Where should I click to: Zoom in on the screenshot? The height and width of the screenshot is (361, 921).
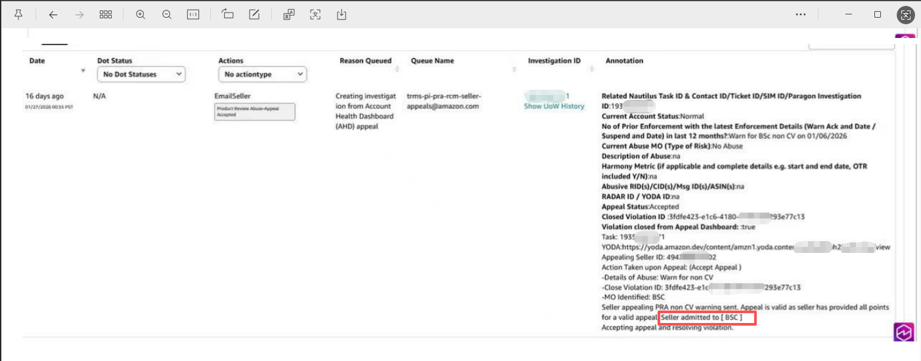[x=141, y=14]
